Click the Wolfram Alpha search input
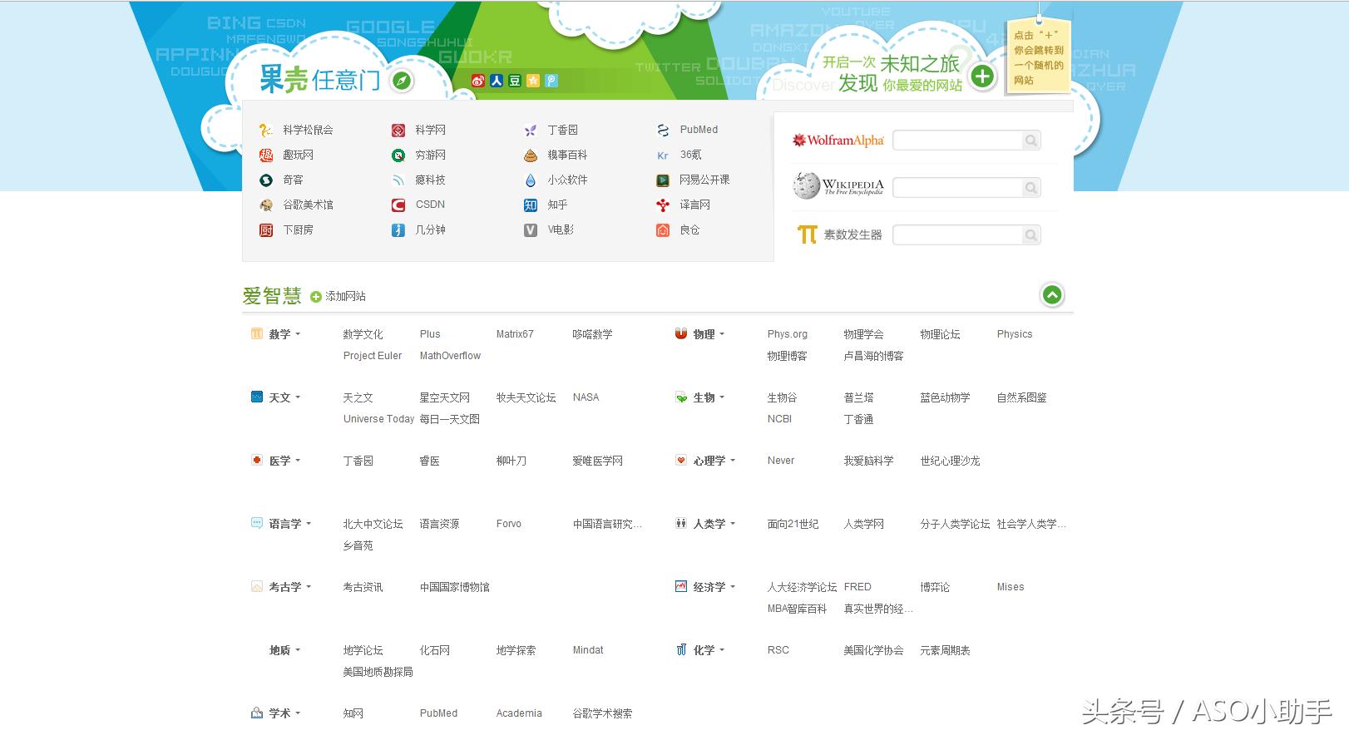Image resolution: width=1349 pixels, height=735 pixels. coord(957,141)
